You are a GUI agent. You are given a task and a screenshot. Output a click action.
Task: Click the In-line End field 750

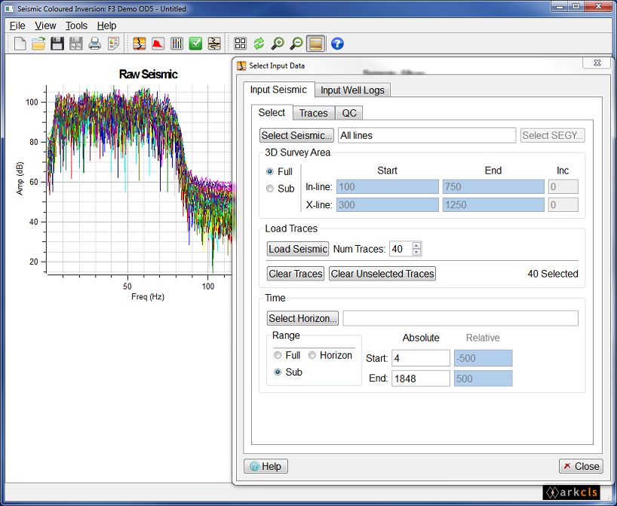point(493,186)
